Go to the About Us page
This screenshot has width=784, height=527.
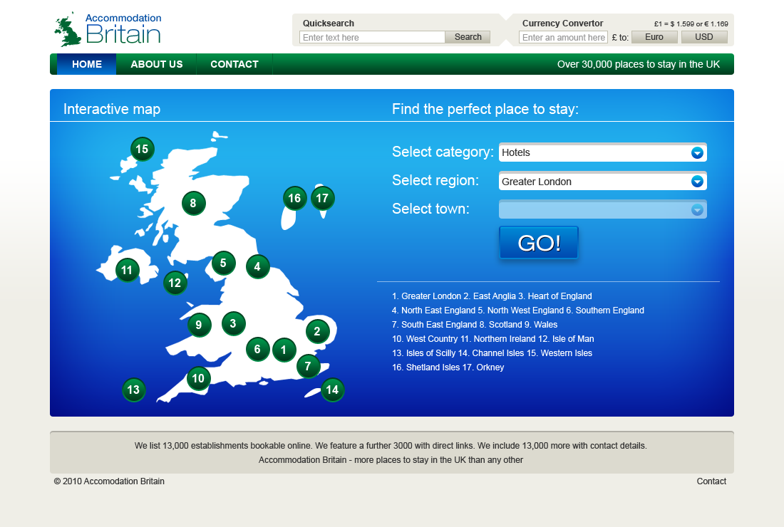pos(157,64)
